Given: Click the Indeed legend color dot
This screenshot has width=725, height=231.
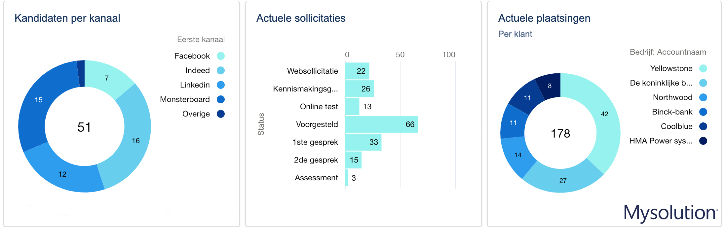Looking at the screenshot, I should 221,70.
